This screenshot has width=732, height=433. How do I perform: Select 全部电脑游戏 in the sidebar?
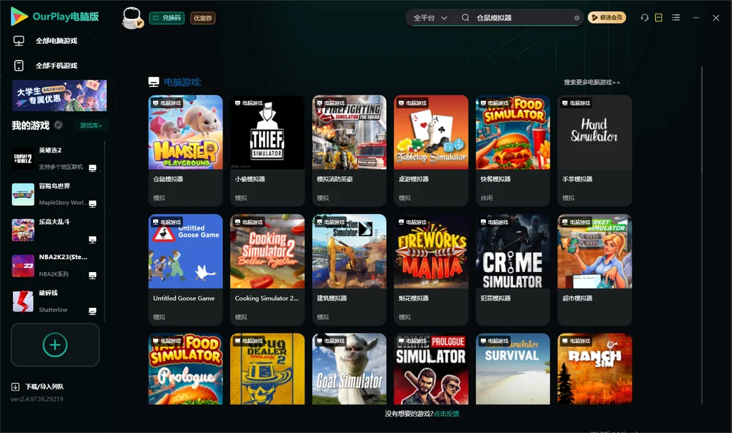coord(56,41)
